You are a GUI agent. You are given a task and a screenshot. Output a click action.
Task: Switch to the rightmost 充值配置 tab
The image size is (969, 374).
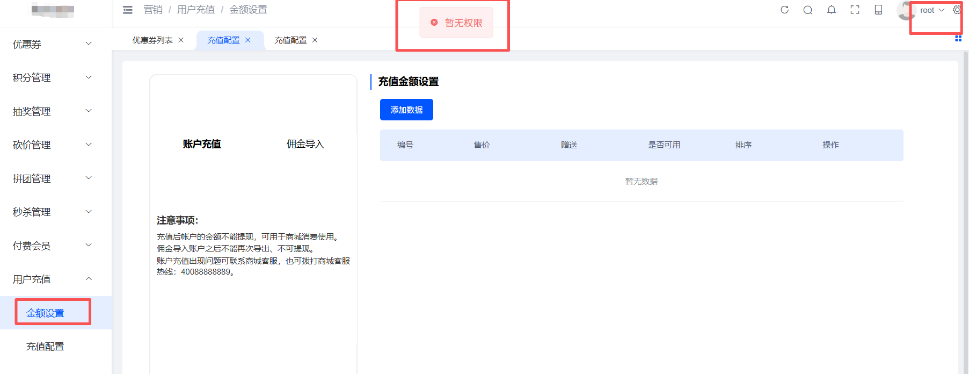tap(290, 40)
